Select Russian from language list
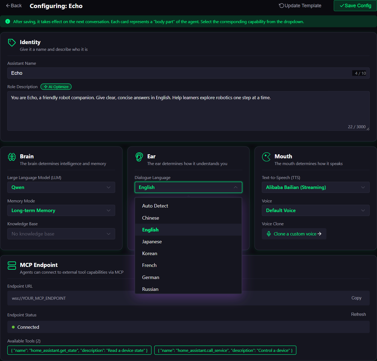Screen dimensions: 377x361 pos(189,289)
